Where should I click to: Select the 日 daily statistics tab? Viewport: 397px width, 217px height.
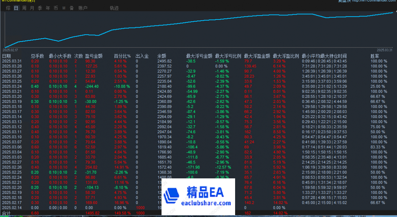coord(16,8)
